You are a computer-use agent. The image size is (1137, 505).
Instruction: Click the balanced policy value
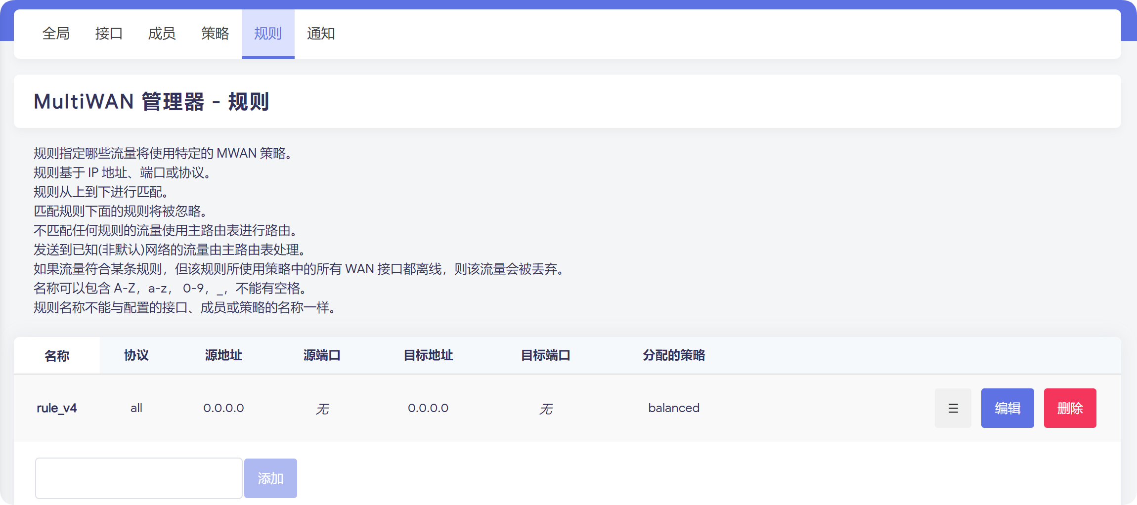pyautogui.click(x=674, y=408)
